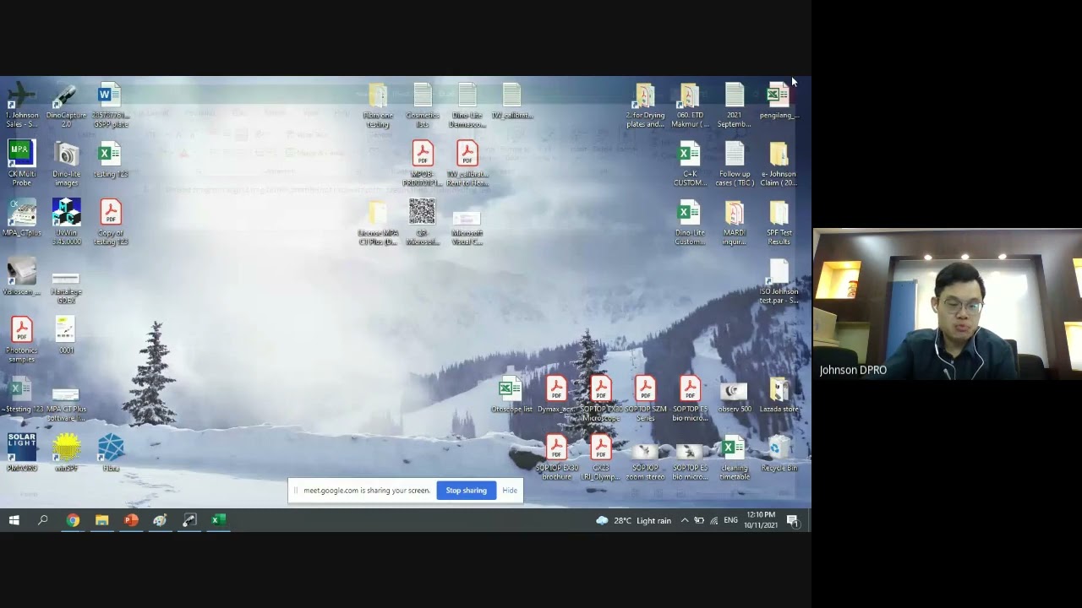Open the Lazada store folder
Viewport: 1082px width, 608px height.
[779, 394]
